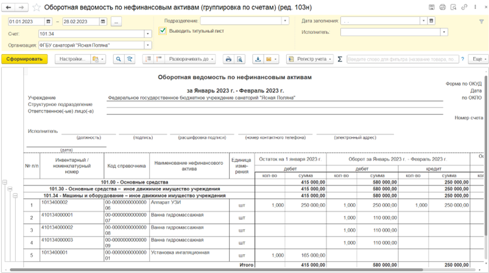The height and width of the screenshot is (273, 489).
Task: Collapse the 101.00 Основные средства group
Action: coord(5,182)
